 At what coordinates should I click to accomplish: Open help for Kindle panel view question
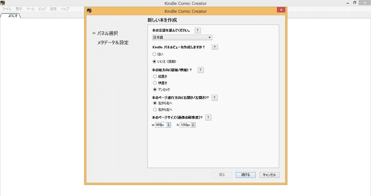click(x=215, y=47)
